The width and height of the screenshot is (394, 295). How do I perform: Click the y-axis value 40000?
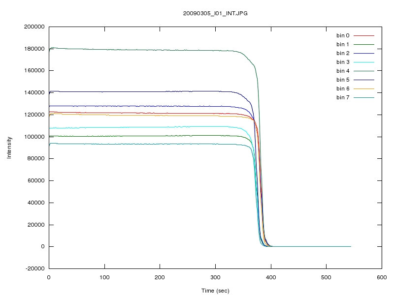pyautogui.click(x=36, y=203)
